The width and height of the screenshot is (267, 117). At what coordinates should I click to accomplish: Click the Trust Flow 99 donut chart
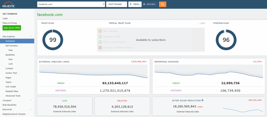click(x=53, y=40)
